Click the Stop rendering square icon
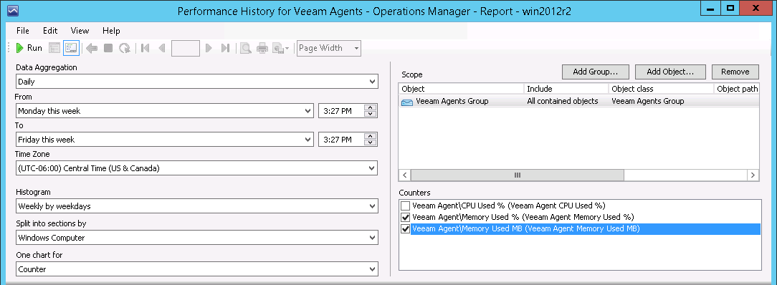Viewport: 777px width, 285px height. [108, 48]
